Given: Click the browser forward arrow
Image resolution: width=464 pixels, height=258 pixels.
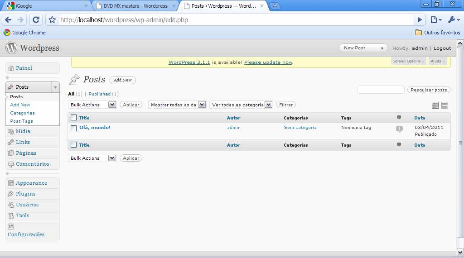Looking at the screenshot, I should [20, 20].
